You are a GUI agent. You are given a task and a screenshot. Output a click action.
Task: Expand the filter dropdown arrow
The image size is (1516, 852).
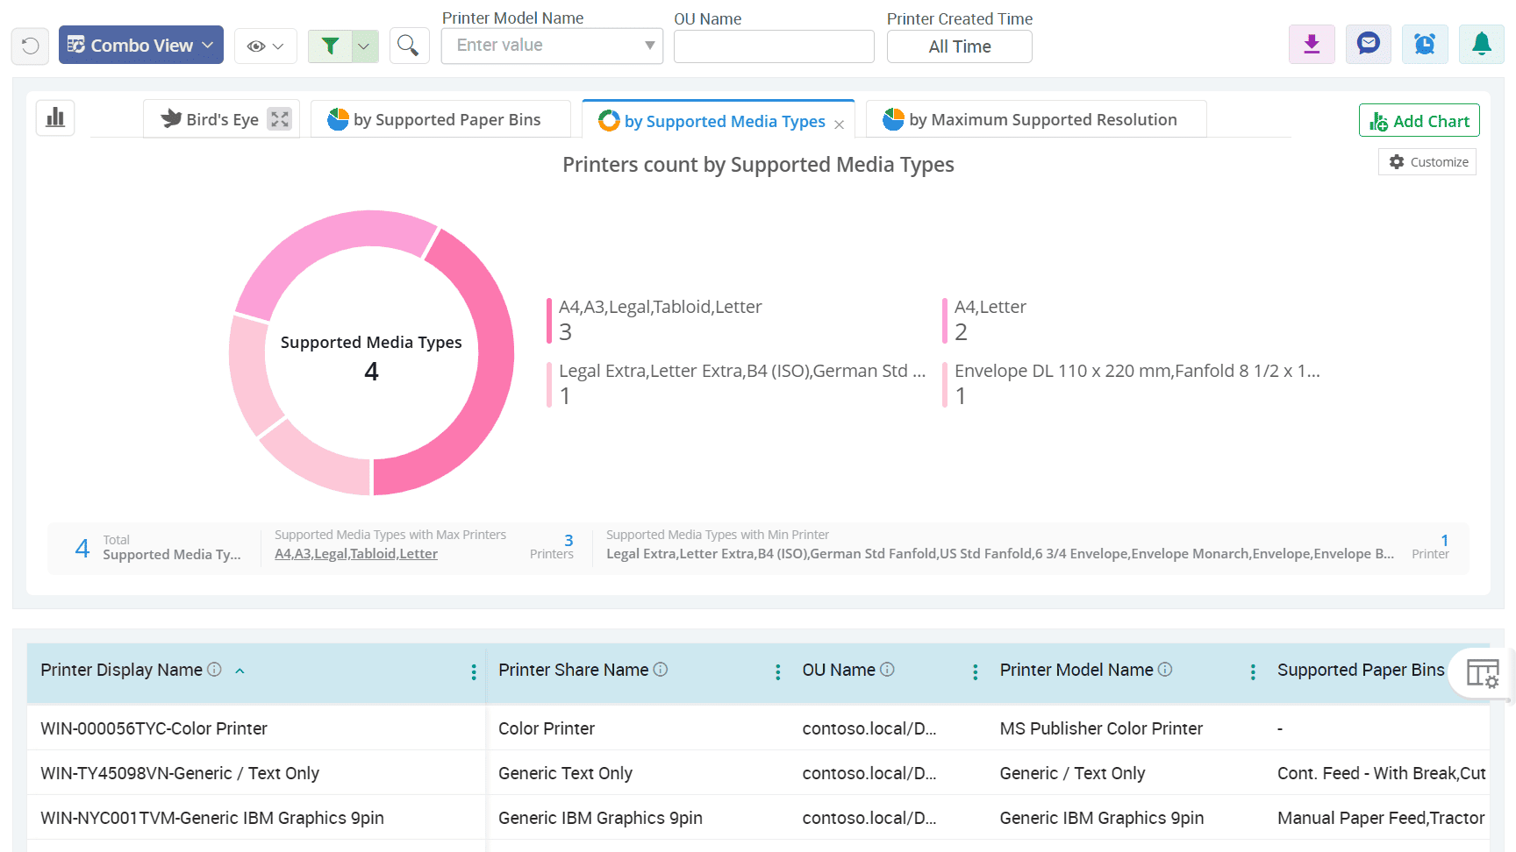coord(364,46)
